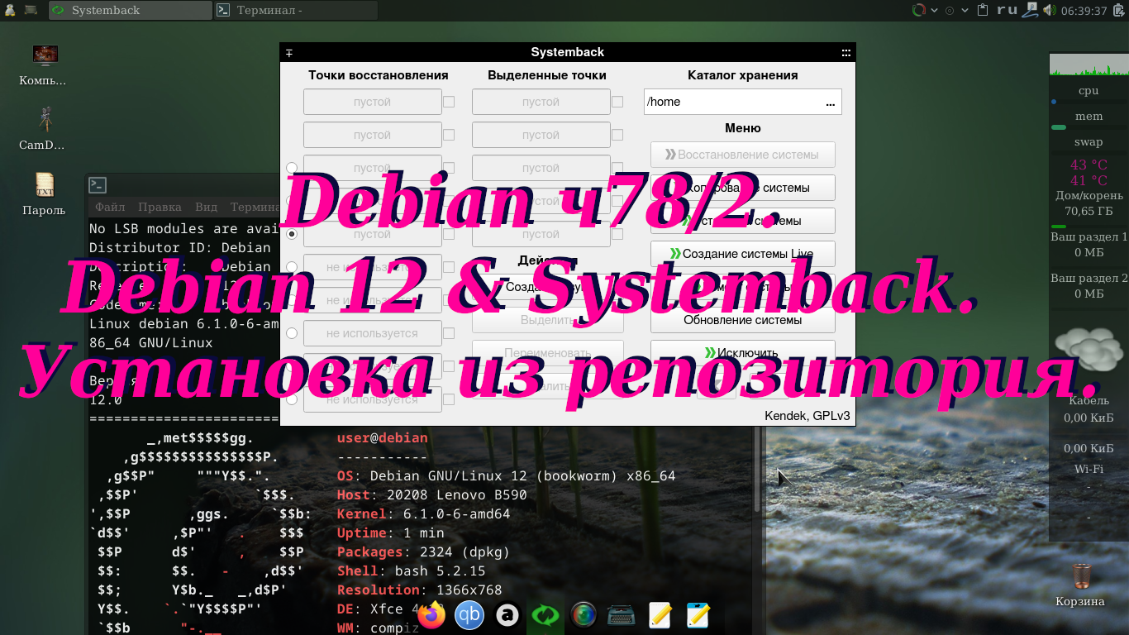The image size is (1129, 635).
Task: Click the panel clock 06:39:37
Action: point(1084,11)
